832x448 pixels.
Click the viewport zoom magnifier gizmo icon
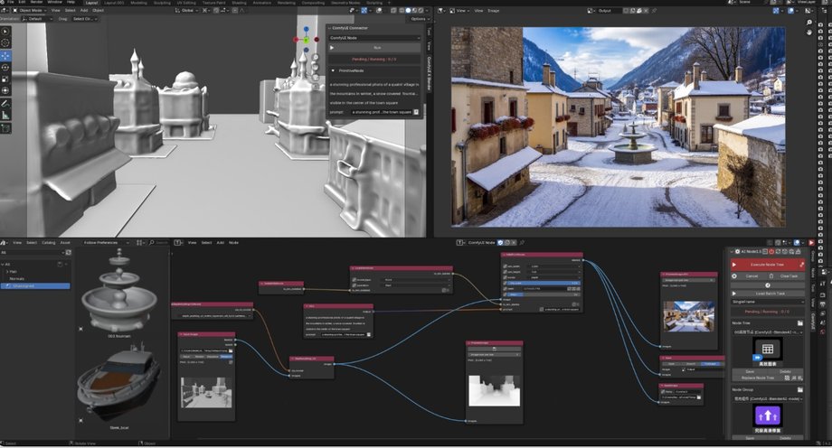coord(316,59)
